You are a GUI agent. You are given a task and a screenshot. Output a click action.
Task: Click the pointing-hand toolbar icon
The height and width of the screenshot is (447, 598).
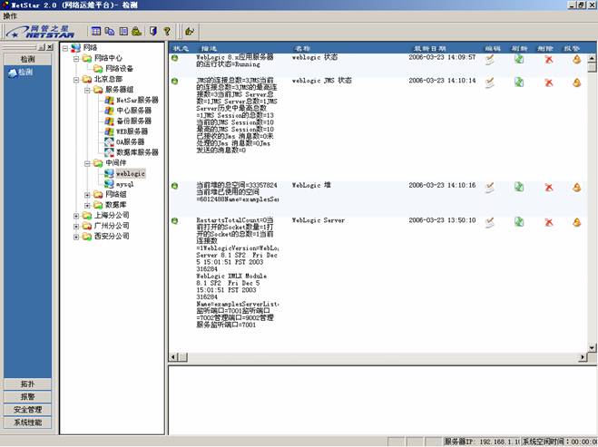190,31
